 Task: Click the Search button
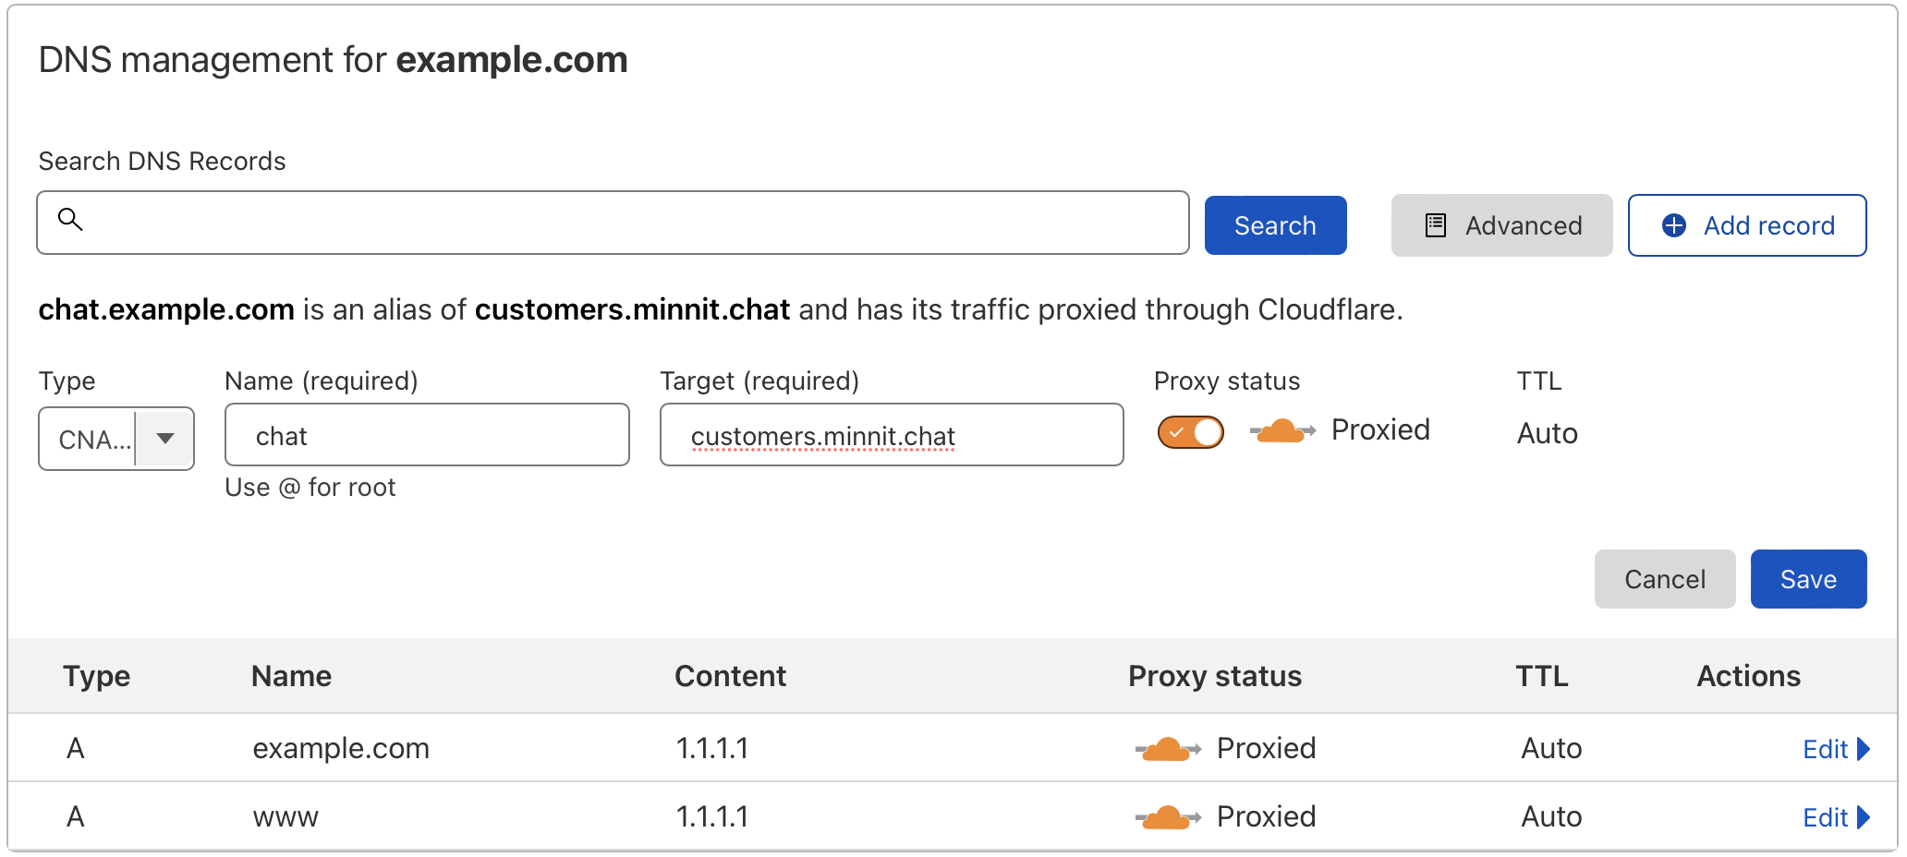[1275, 224]
